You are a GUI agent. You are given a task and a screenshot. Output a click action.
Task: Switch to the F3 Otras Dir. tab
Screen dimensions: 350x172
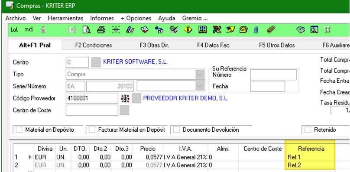coord(154,45)
